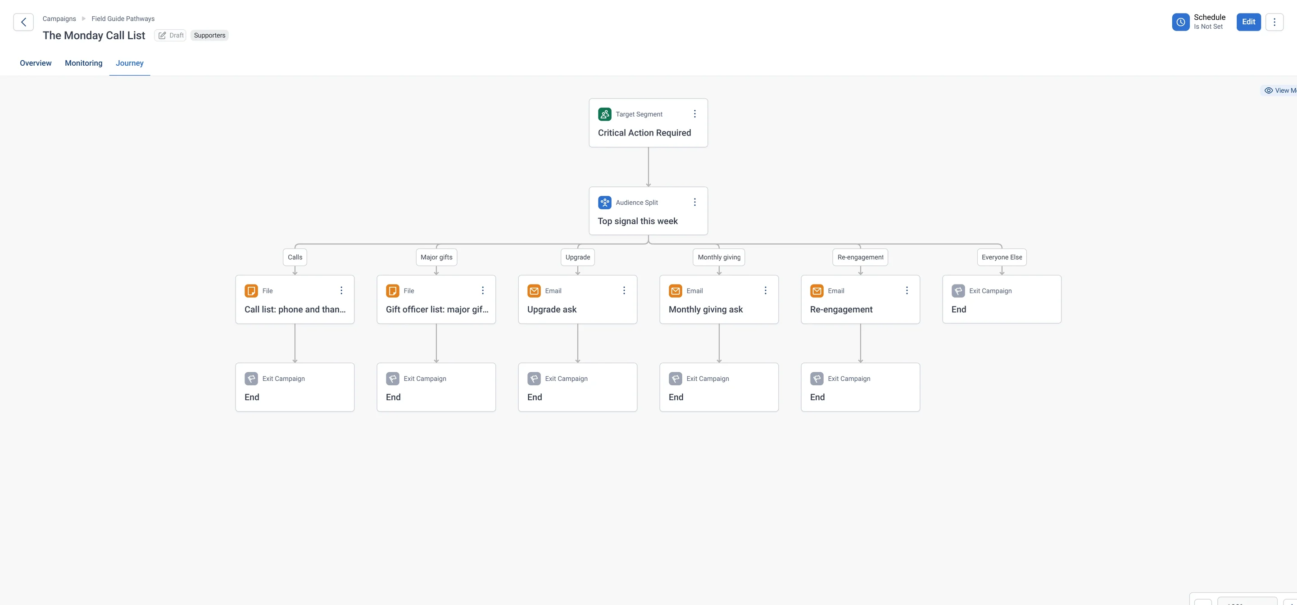Open the Field Guide Pathways breadcrumb

tap(123, 18)
